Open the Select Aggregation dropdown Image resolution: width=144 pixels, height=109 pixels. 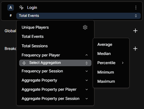[55, 63]
